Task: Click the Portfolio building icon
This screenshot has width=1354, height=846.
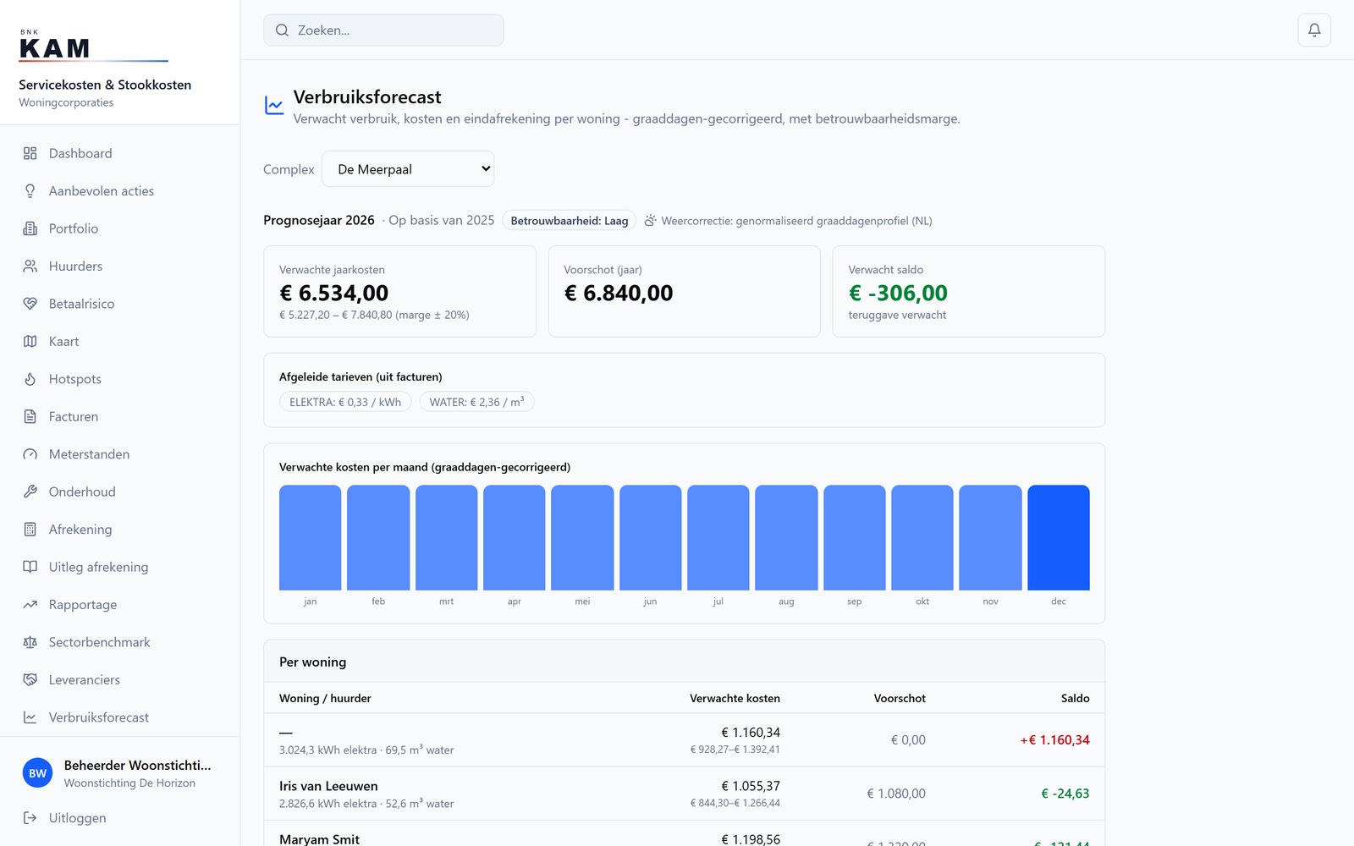Action: pyautogui.click(x=30, y=228)
